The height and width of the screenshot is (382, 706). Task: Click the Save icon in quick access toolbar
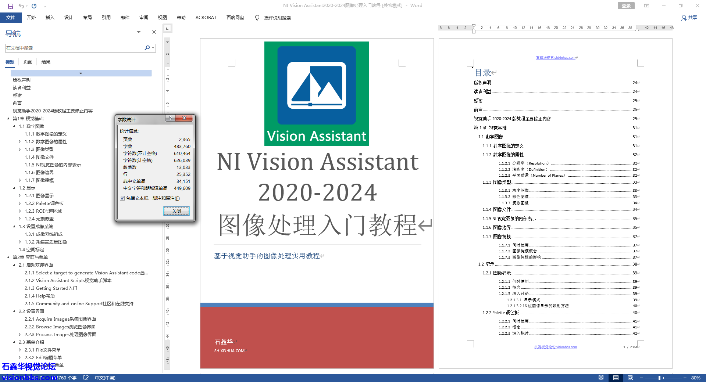click(x=11, y=6)
